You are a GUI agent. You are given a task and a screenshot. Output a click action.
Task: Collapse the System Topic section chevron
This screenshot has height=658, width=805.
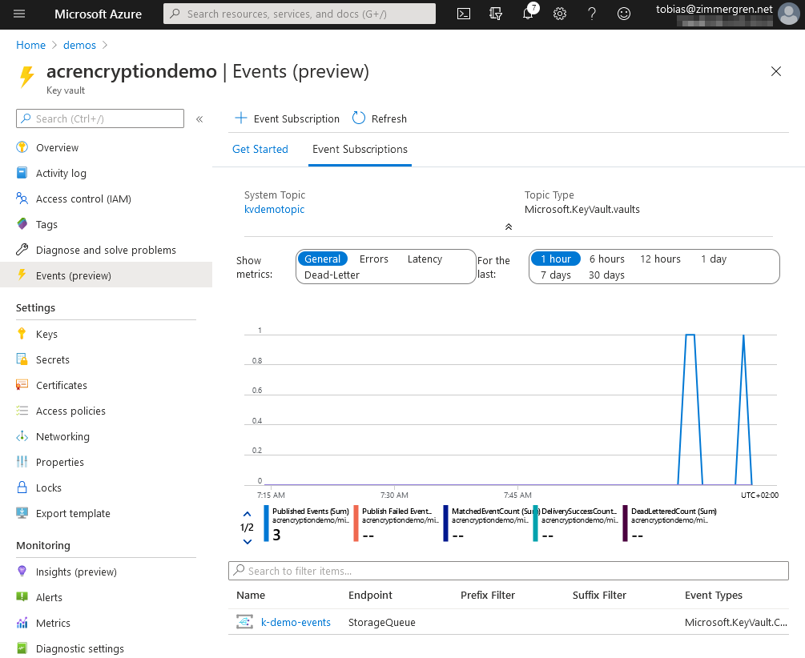pos(508,227)
